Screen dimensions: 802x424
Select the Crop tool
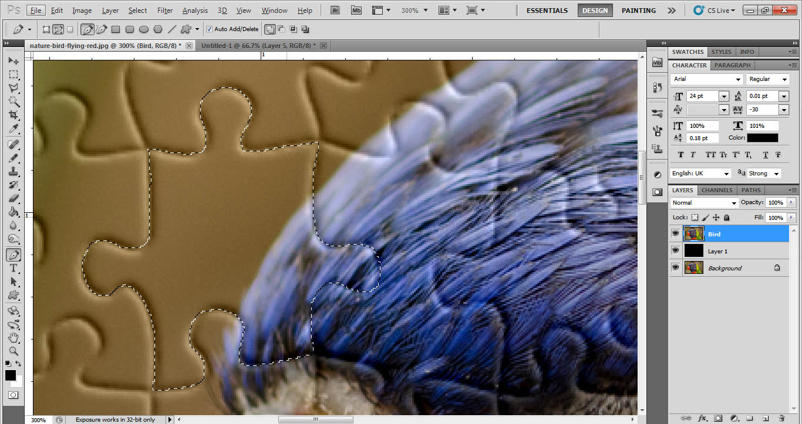(x=14, y=115)
